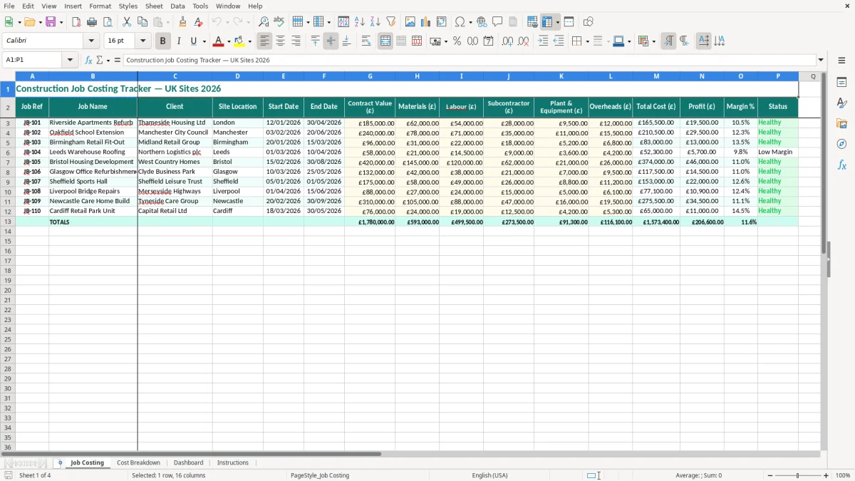855x481 pixels.
Task: Open the File menu
Action: [9, 6]
